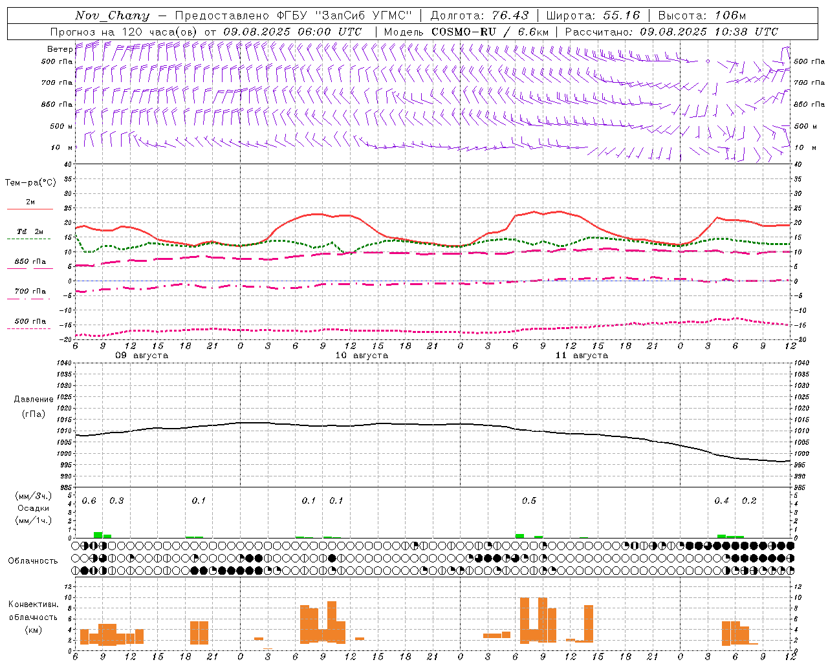
Task: Select the latitude value 'Широта: 55.16'
Action: point(593,16)
